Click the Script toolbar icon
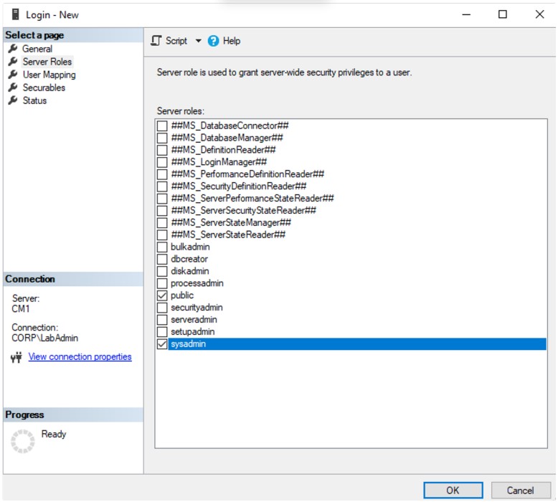The height and width of the screenshot is (502, 558). click(x=156, y=41)
